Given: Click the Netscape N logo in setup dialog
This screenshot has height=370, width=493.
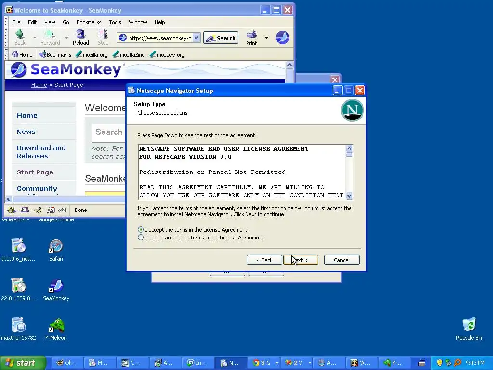Looking at the screenshot, I should 352,110.
